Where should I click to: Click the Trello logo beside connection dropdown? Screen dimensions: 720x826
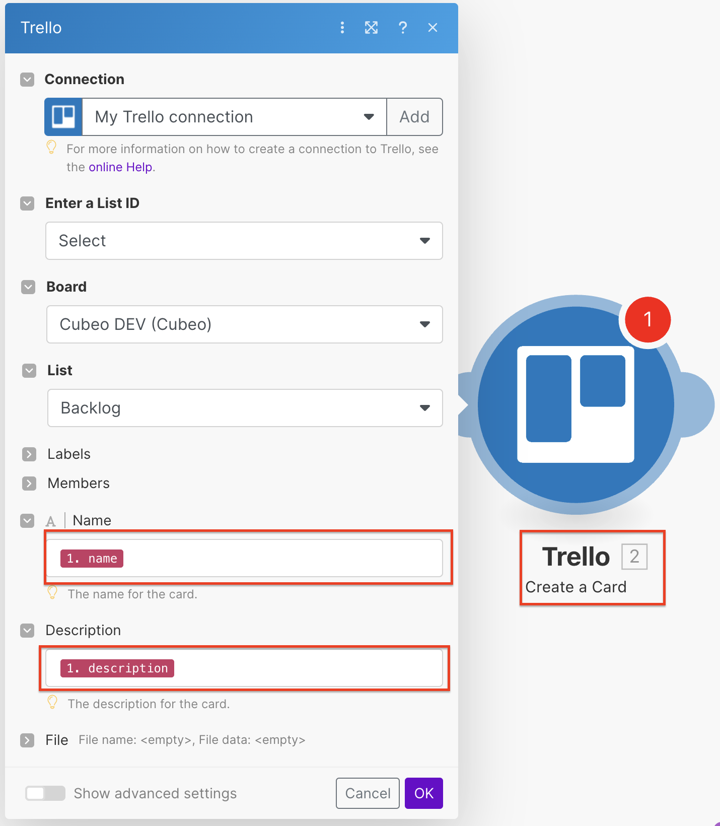click(x=63, y=117)
